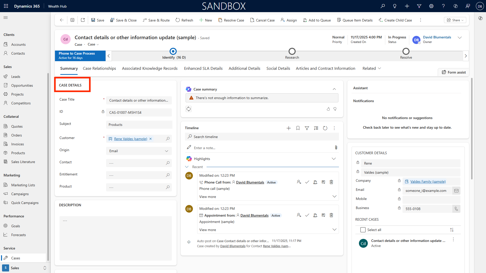Viewport: 486px width, 273px height.
Task: Open the Related tab dropdown
Action: pyautogui.click(x=372, y=69)
